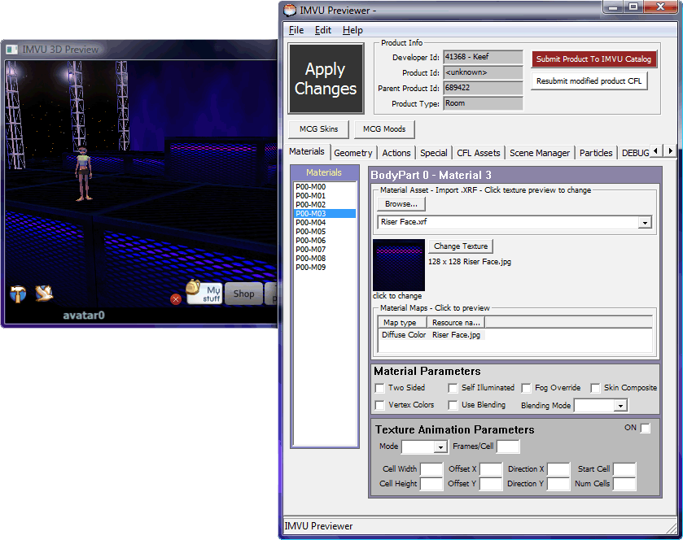Enable the Two Sided checkbox

tap(380, 388)
